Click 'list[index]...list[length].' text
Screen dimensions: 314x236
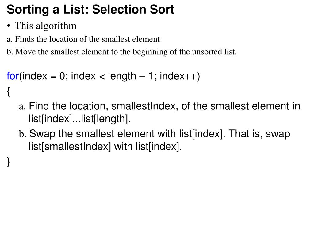80,119
